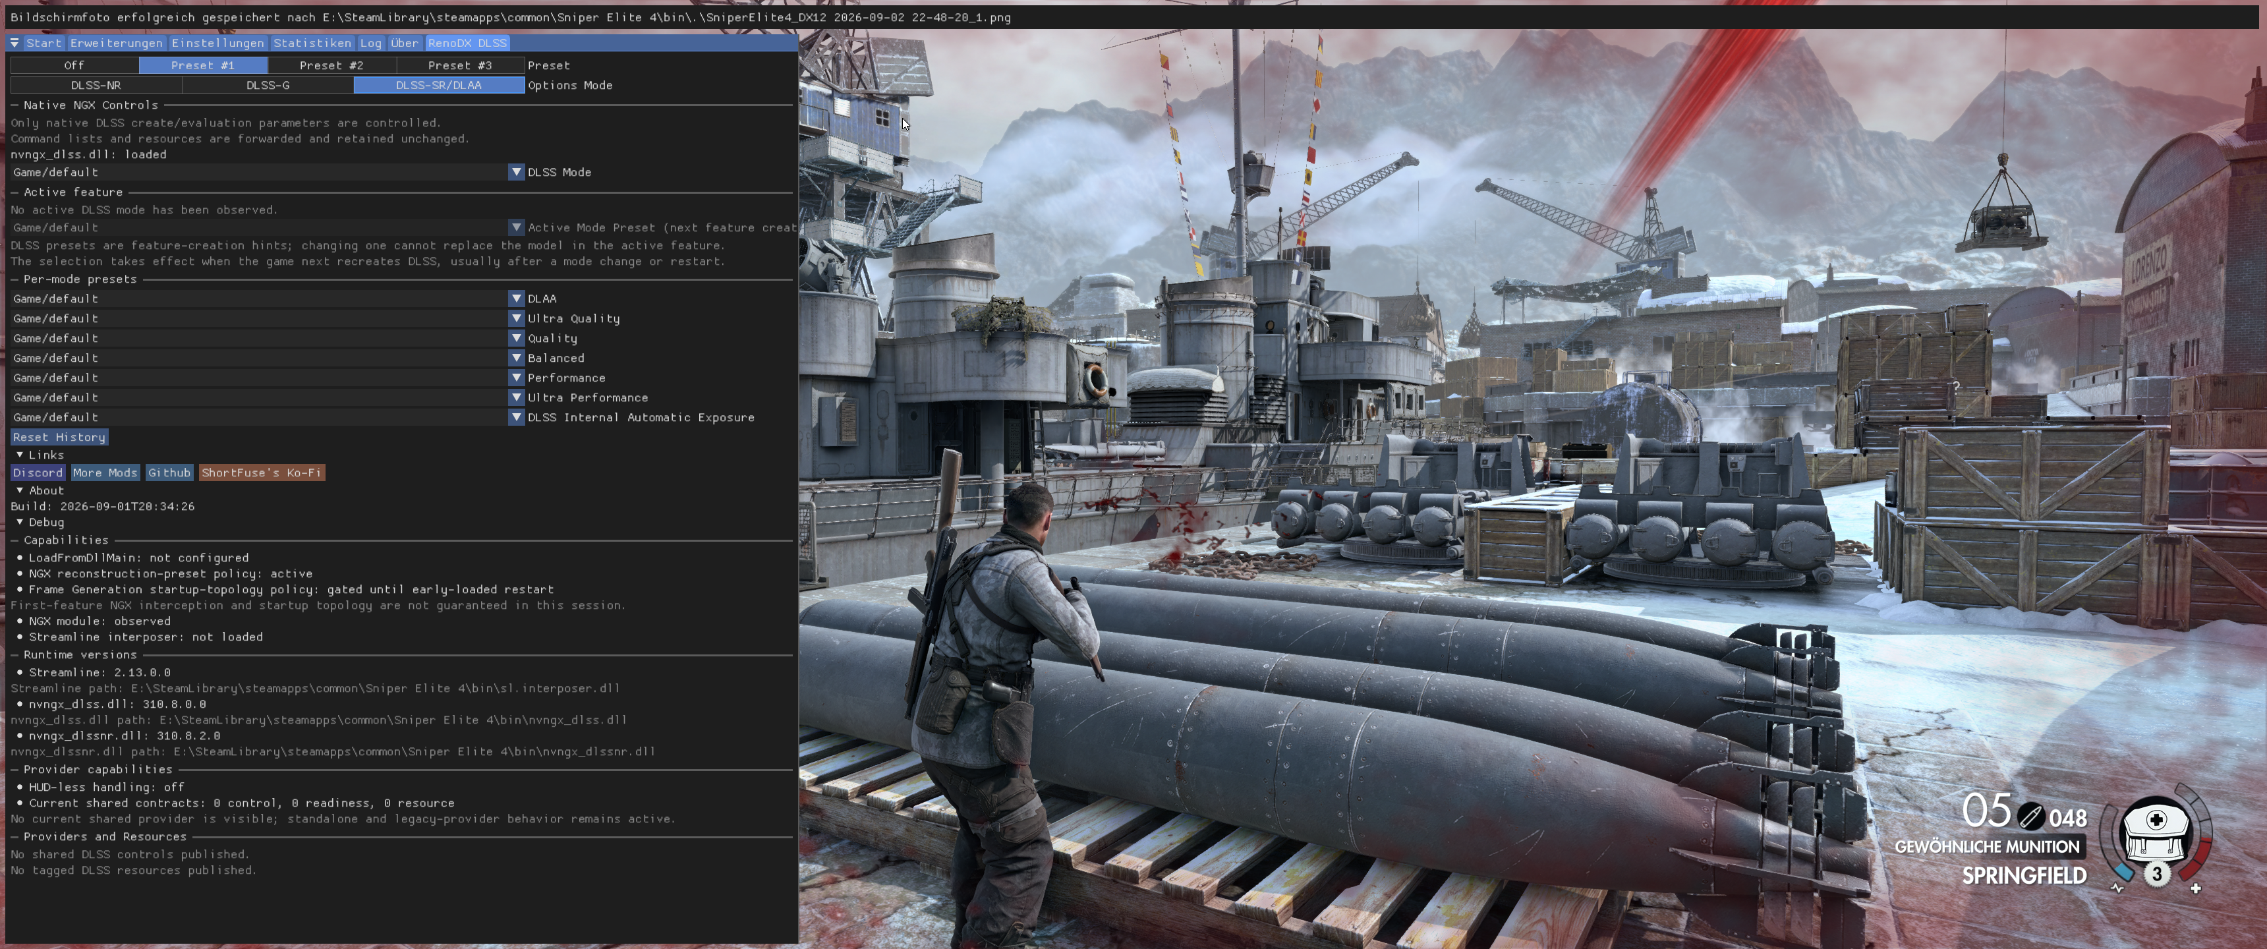
Task: Switch to the Erweiterungen tab
Action: pyautogui.click(x=116, y=42)
